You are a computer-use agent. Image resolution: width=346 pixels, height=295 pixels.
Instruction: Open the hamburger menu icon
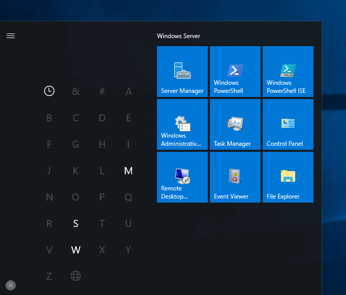[x=11, y=36]
